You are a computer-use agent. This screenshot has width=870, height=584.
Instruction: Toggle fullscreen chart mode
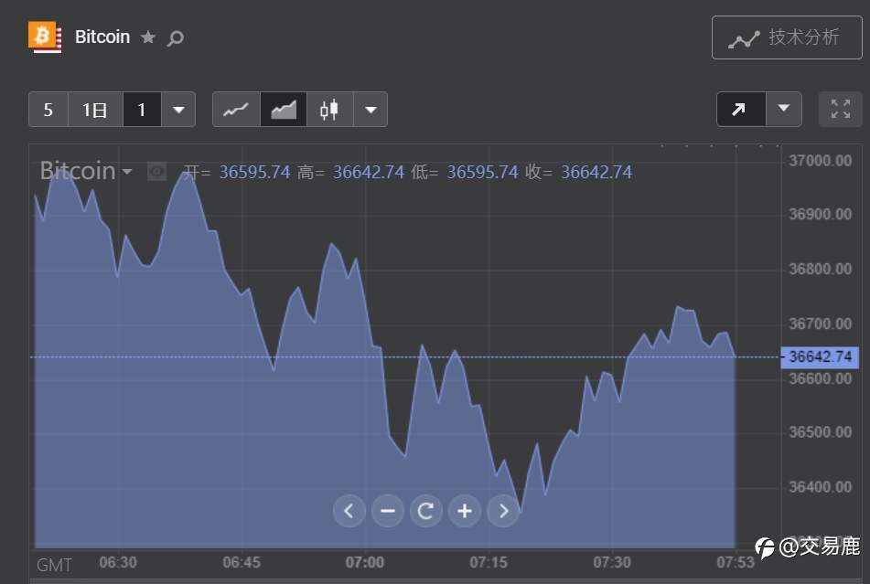[x=841, y=109]
